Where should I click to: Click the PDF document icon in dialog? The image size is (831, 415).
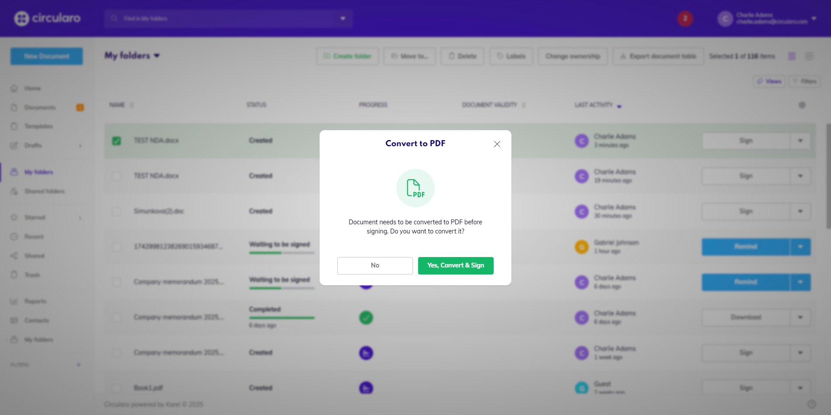(x=415, y=188)
